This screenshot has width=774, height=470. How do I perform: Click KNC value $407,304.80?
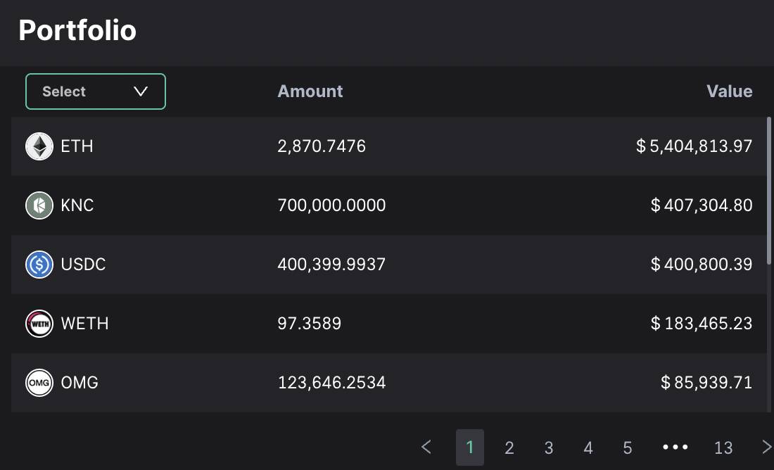pos(702,205)
